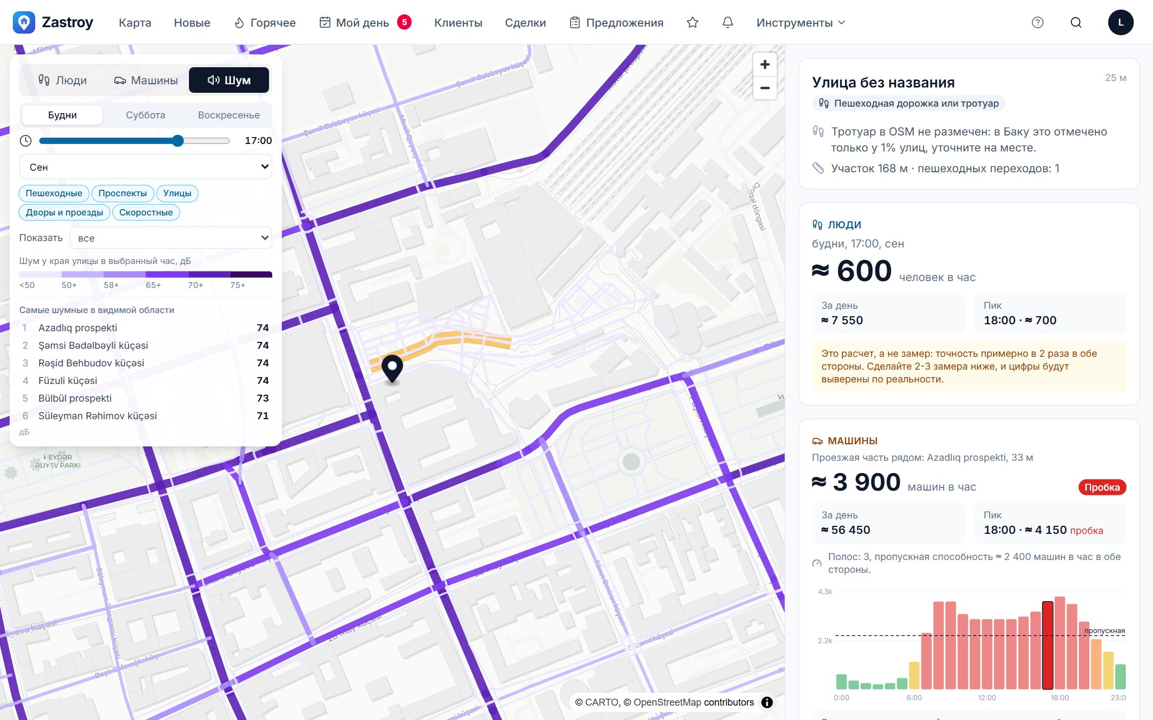This screenshot has width=1153, height=720.
Task: Open favorites star icon
Action: (x=692, y=22)
